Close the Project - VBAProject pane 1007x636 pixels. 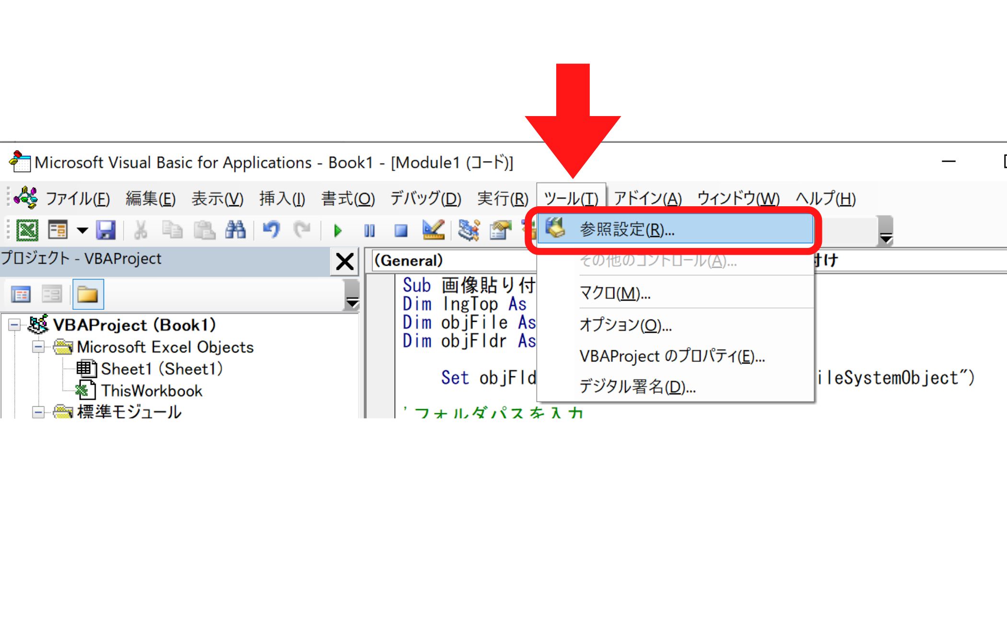pos(345,262)
